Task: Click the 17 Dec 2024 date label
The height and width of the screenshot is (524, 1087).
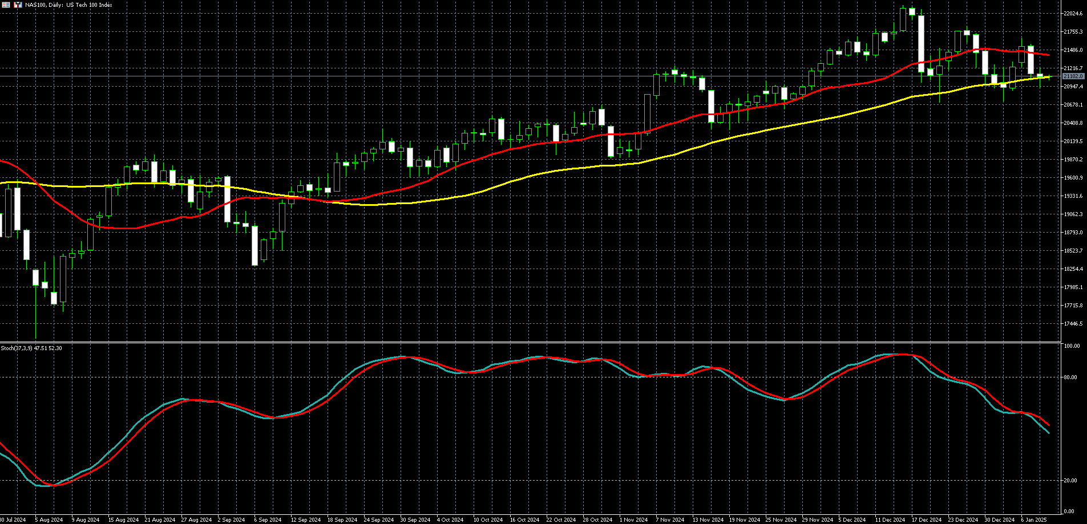Action: point(926,520)
